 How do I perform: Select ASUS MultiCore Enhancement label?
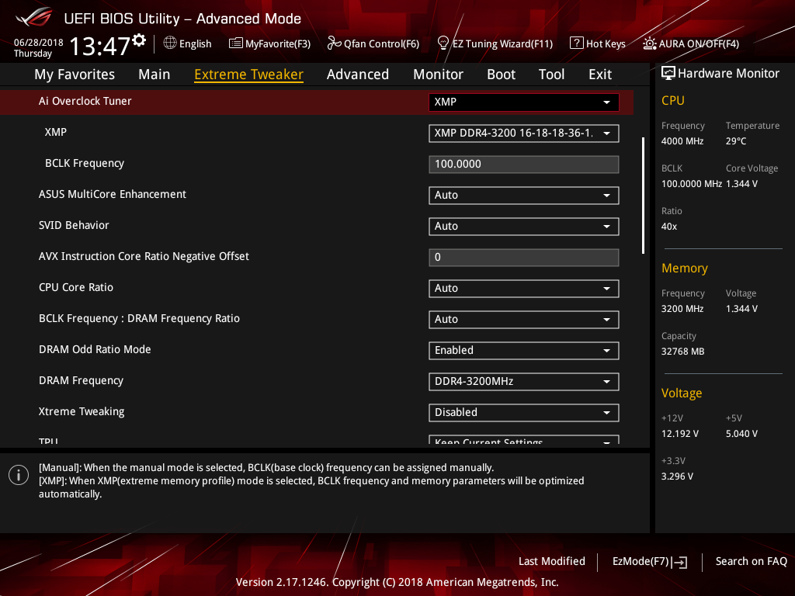[113, 194]
